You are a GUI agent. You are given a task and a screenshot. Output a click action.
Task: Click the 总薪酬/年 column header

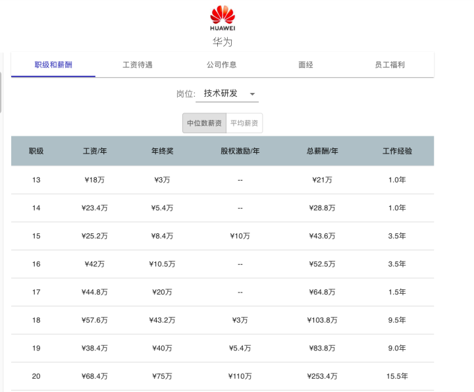coord(322,151)
